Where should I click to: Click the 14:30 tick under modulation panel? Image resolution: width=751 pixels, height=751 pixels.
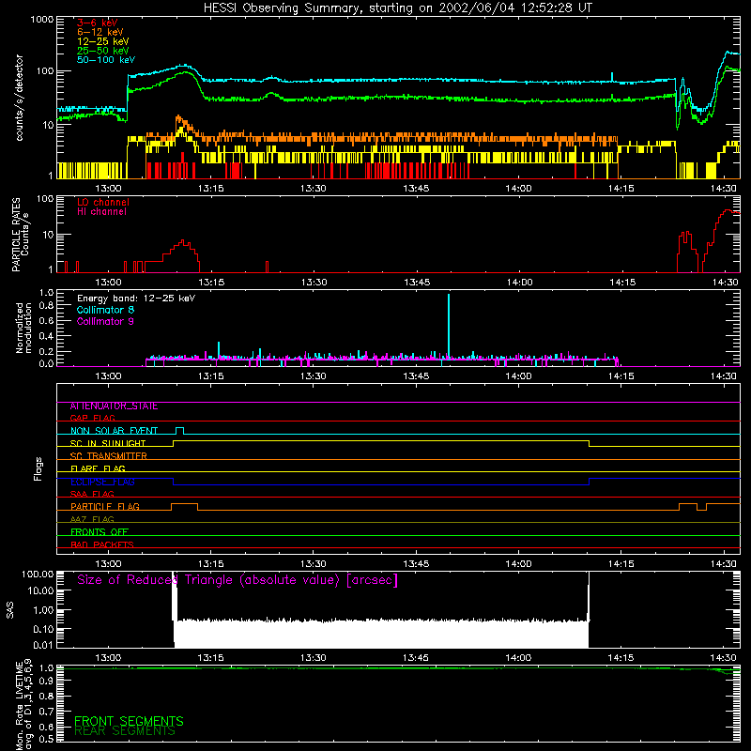724,376
